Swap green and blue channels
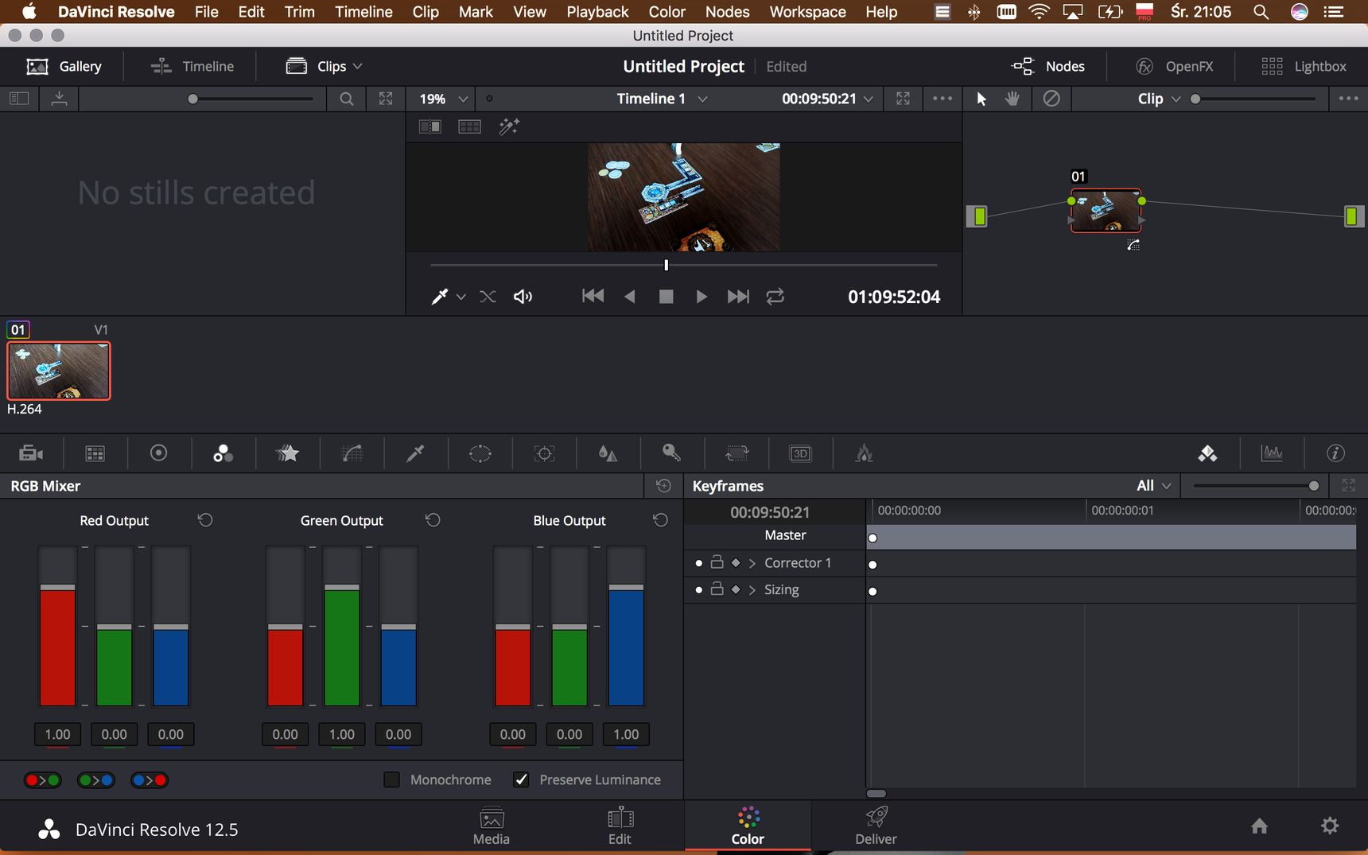The width and height of the screenshot is (1368, 855). click(95, 780)
